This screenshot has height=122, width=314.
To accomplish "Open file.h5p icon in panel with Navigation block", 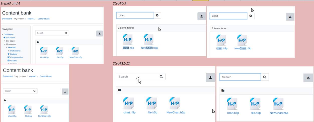I will (60, 51).
